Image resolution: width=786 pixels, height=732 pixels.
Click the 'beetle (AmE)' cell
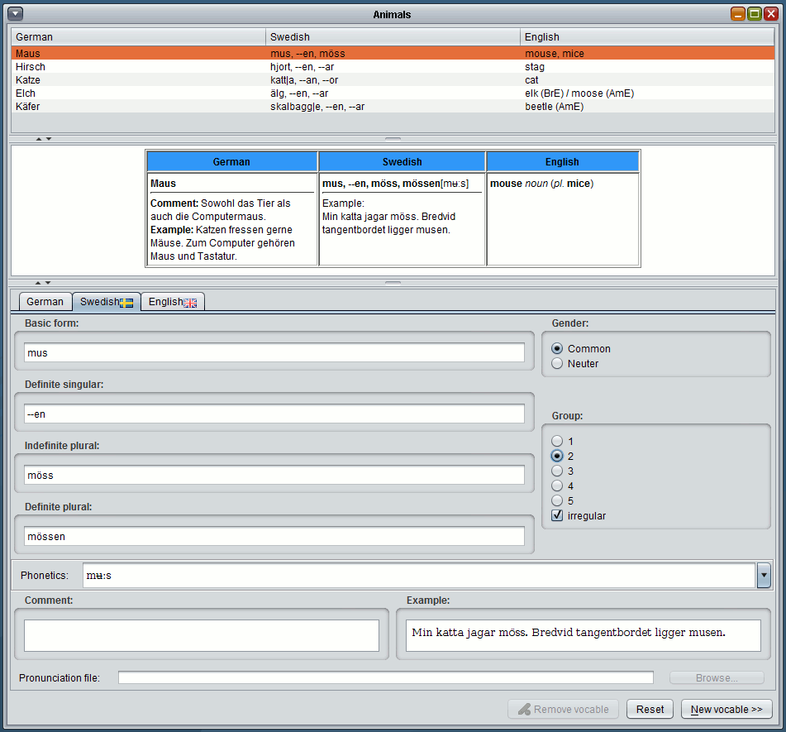click(648, 106)
